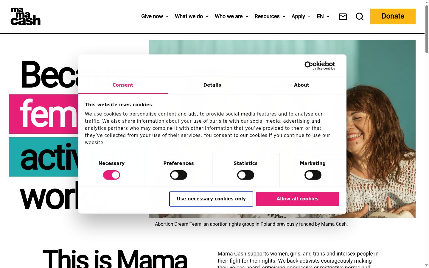429x268 pixels.
Task: Enable the Preferences cookies switch
Action: 178,175
